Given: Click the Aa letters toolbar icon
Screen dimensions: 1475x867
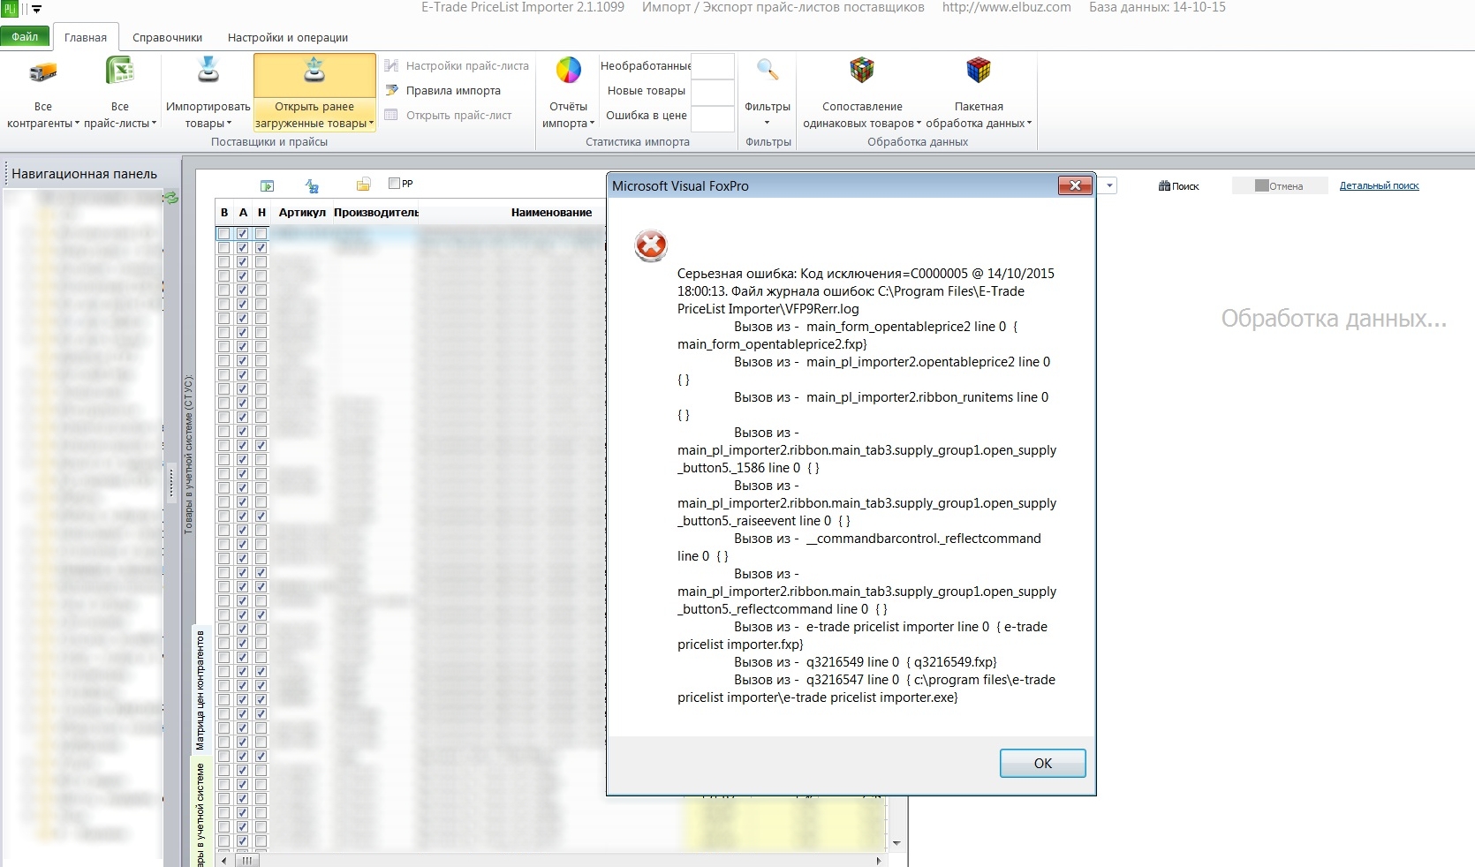Looking at the screenshot, I should [312, 185].
